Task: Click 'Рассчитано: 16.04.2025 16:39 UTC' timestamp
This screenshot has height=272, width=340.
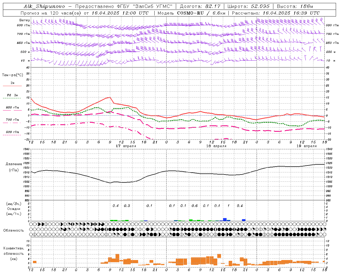Action: click(276, 13)
